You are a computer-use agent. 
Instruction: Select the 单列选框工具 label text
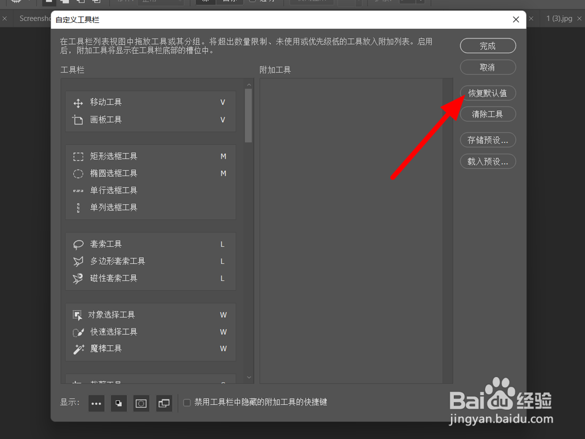pos(114,208)
